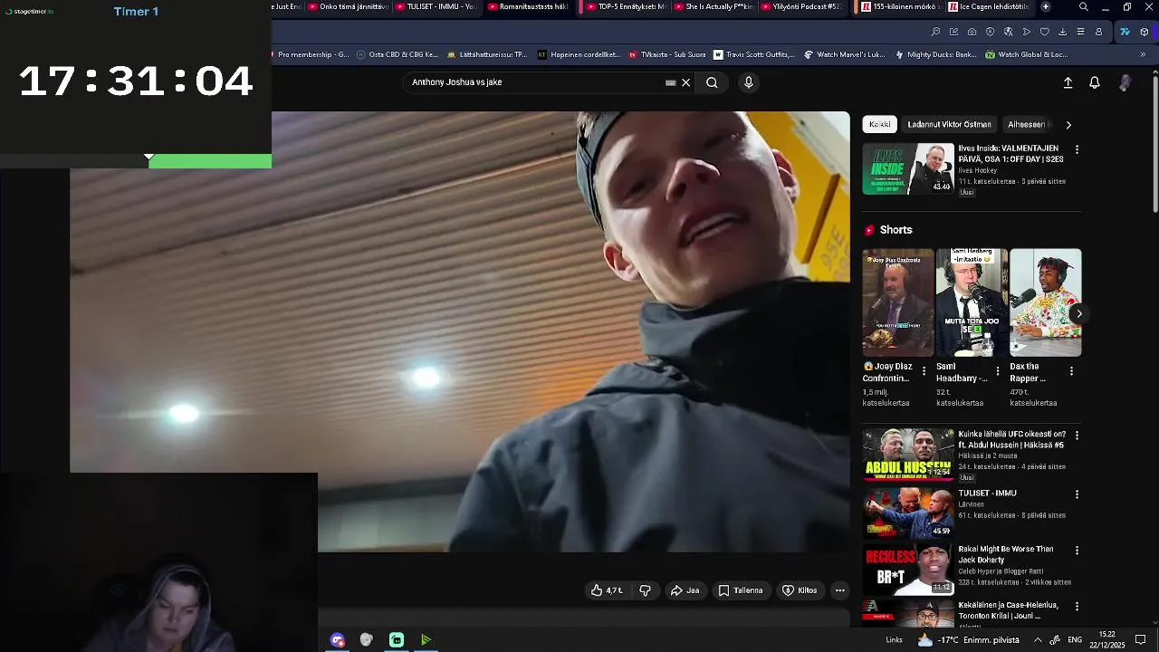Switch to Romanitaustasta browser tab

(x=530, y=6)
